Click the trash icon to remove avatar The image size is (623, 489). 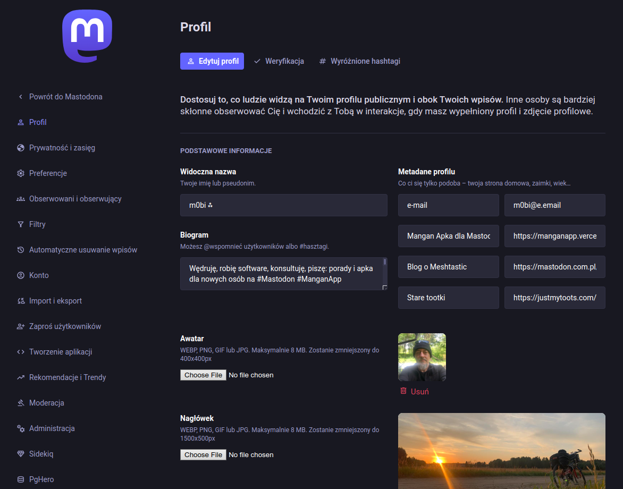tap(403, 391)
